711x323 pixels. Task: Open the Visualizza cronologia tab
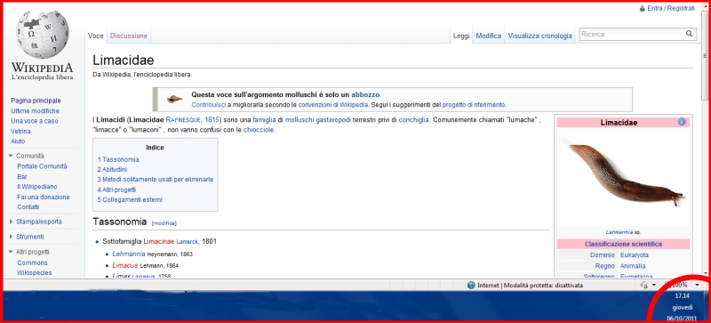(539, 36)
